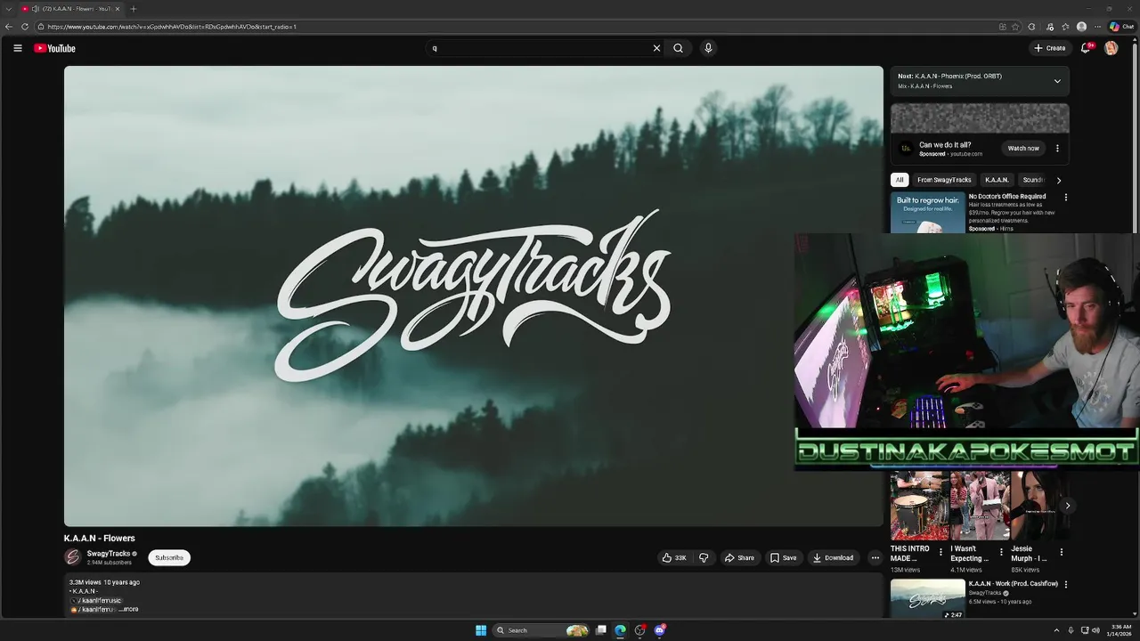Add page to favorites star
Screen dimensions: 1140x641
pos(1015,27)
